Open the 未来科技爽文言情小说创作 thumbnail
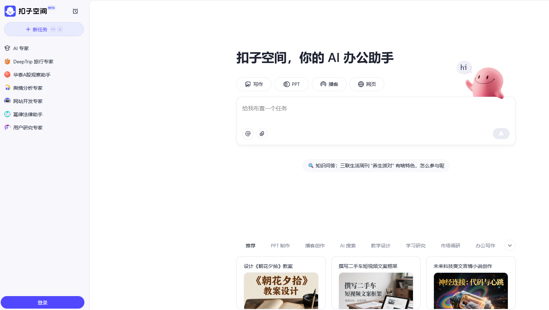549x310 pixels. point(471,291)
